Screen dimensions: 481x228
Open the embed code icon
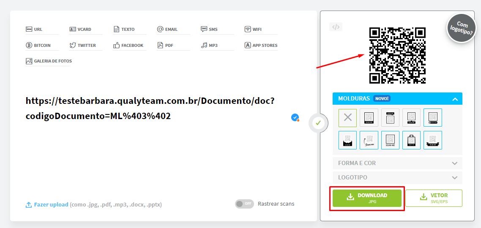pos(336,27)
